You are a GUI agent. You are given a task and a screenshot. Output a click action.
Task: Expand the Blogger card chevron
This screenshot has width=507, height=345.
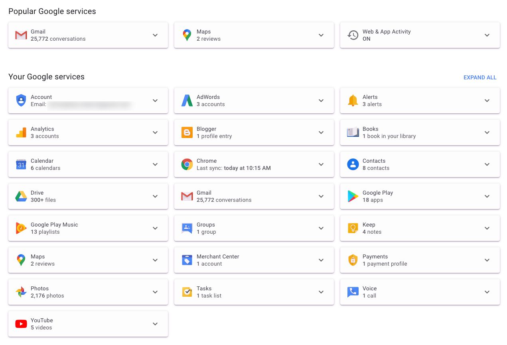[321, 132]
